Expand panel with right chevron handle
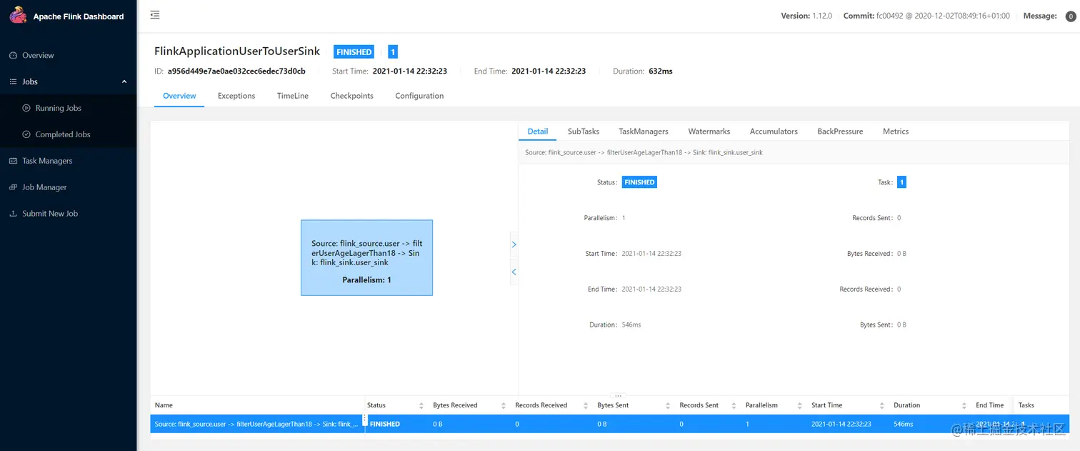The image size is (1080, 451). click(x=514, y=244)
